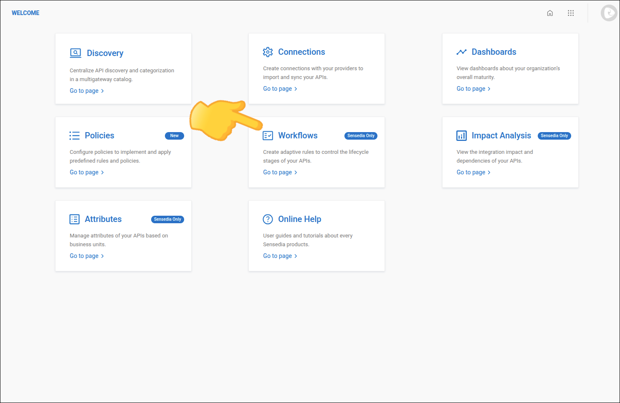The height and width of the screenshot is (403, 620).
Task: Open the user avatar in the top-right corner
Action: (x=609, y=13)
